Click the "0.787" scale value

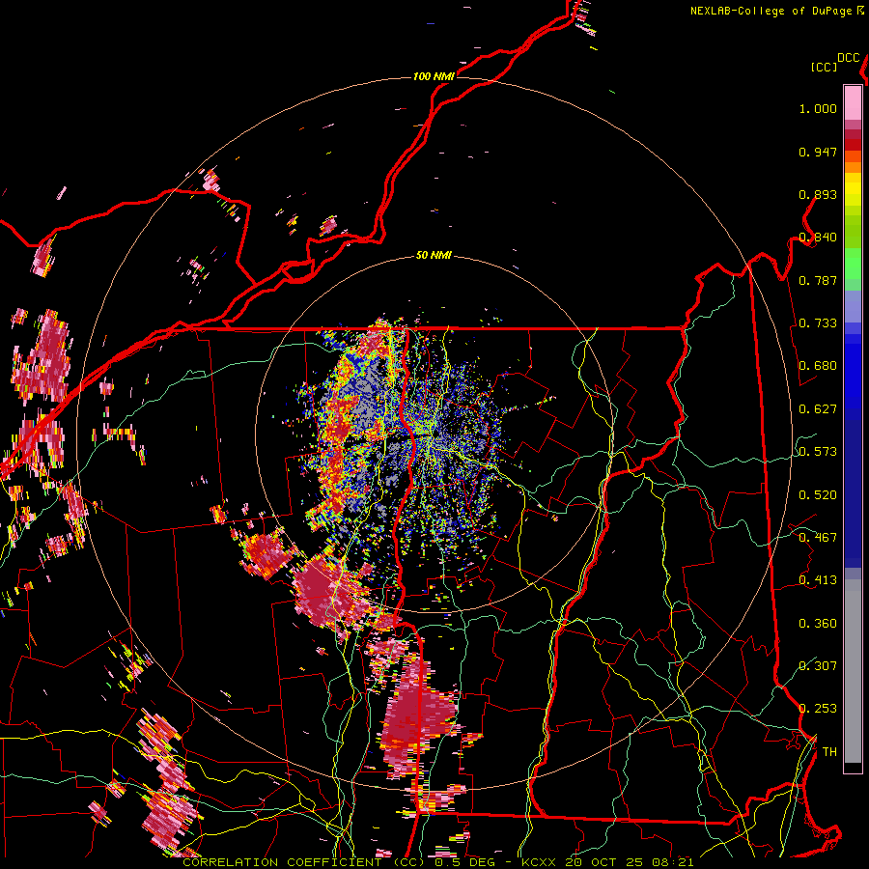818,280
